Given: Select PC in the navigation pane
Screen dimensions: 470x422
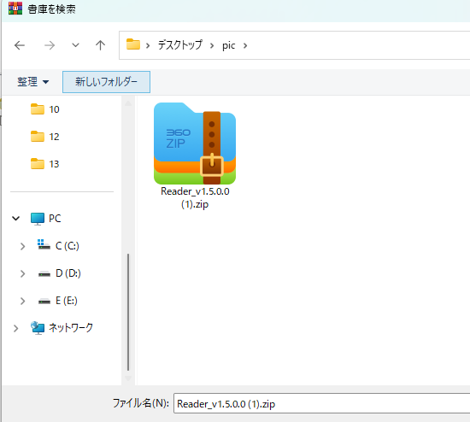Looking at the screenshot, I should point(45,219).
